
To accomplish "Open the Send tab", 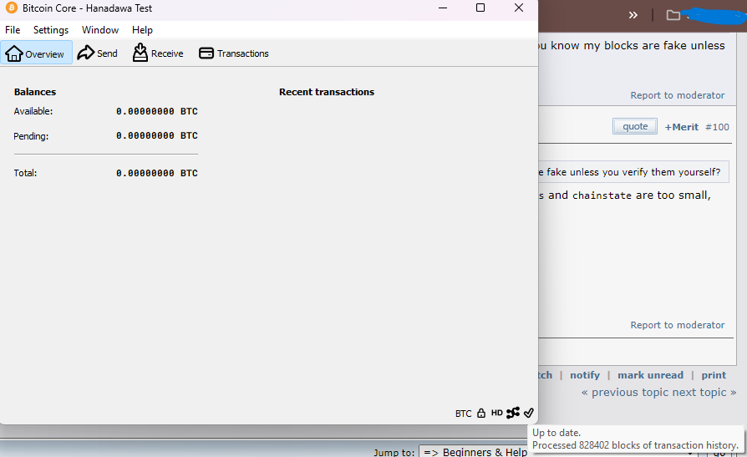I will 97,53.
